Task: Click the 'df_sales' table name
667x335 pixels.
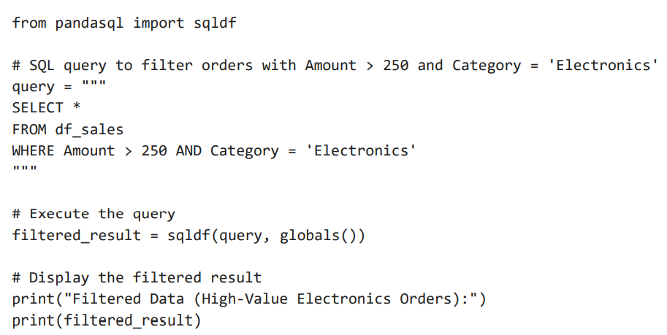Action: [89, 130]
